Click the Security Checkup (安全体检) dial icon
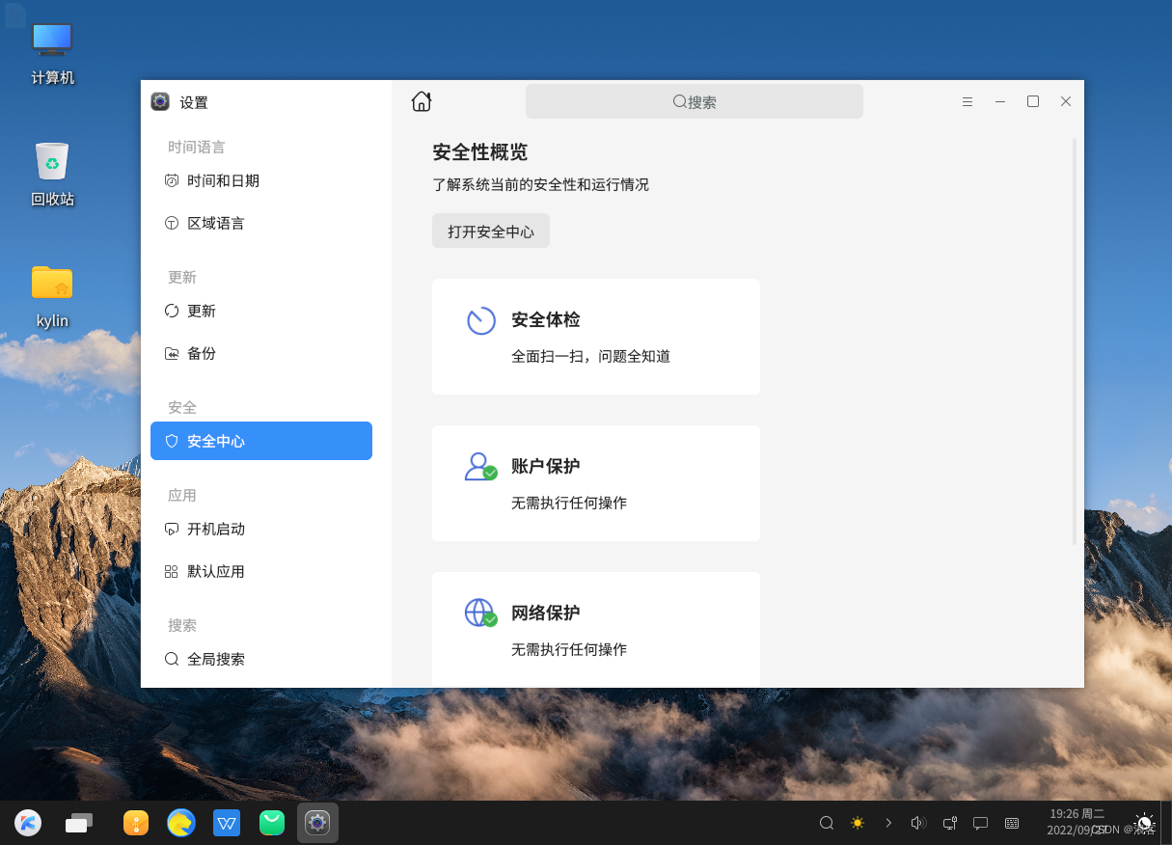The height and width of the screenshot is (845, 1172). pyautogui.click(x=480, y=319)
